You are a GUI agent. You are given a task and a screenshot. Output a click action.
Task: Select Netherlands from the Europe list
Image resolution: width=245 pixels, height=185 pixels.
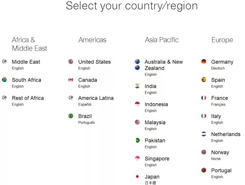pyautogui.click(x=225, y=134)
